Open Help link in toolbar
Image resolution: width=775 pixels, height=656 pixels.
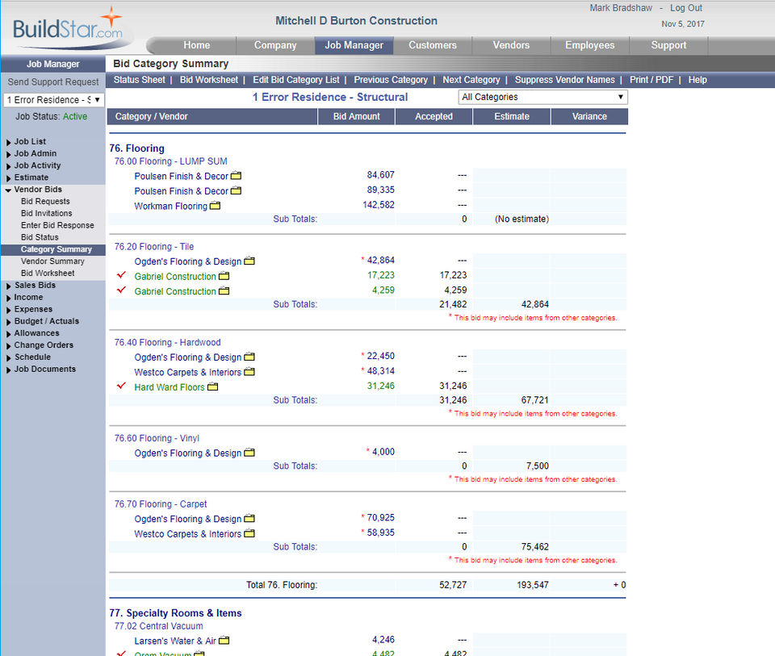(697, 80)
